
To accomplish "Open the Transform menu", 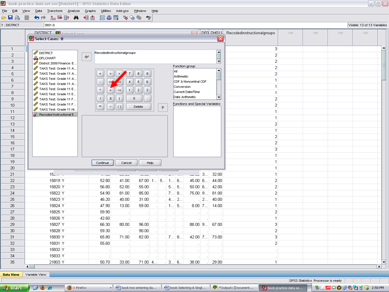I will click(x=55, y=11).
